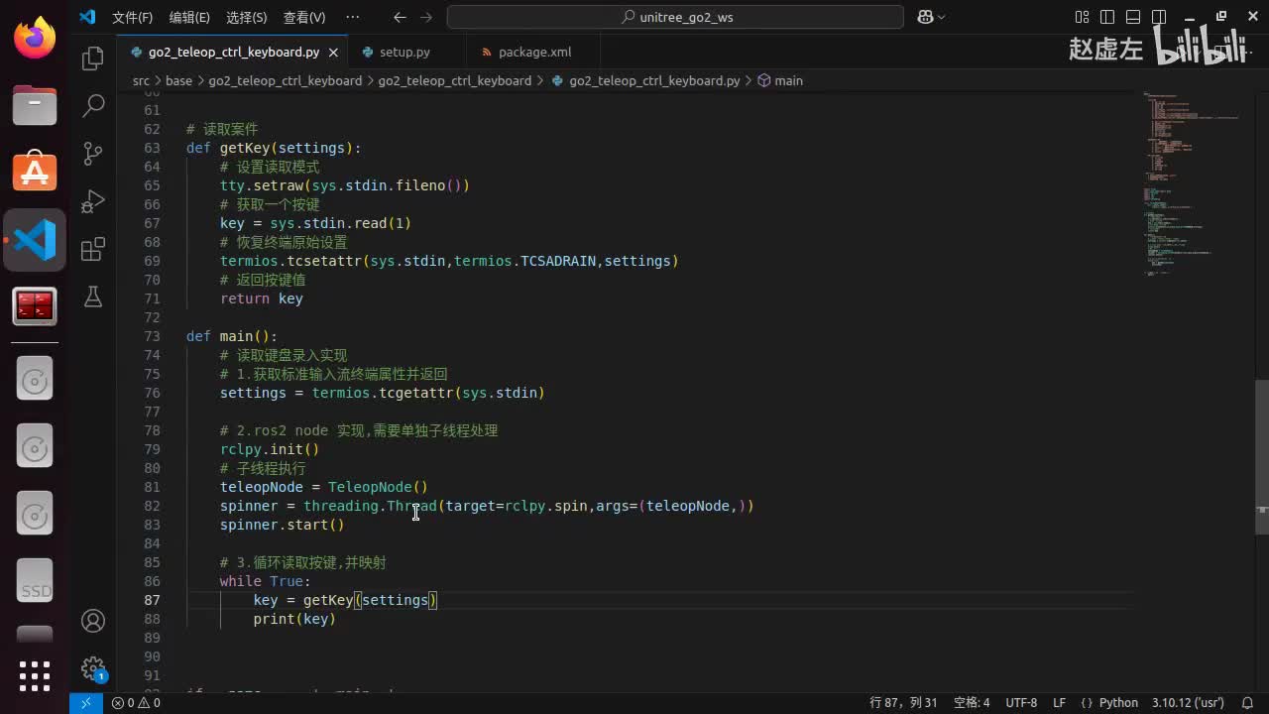The image size is (1269, 714).
Task: Open the Source Control view
Action: pyautogui.click(x=93, y=153)
